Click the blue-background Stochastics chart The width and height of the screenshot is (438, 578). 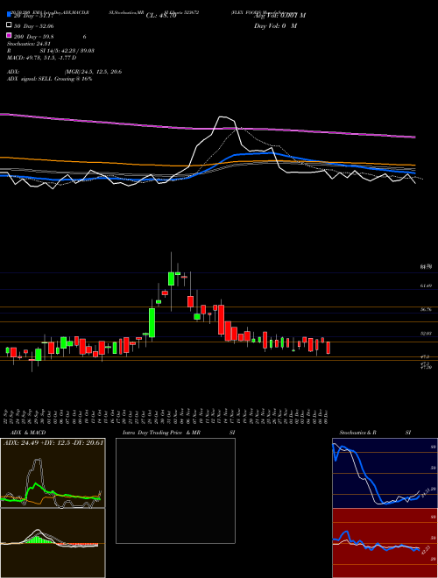(x=385, y=473)
